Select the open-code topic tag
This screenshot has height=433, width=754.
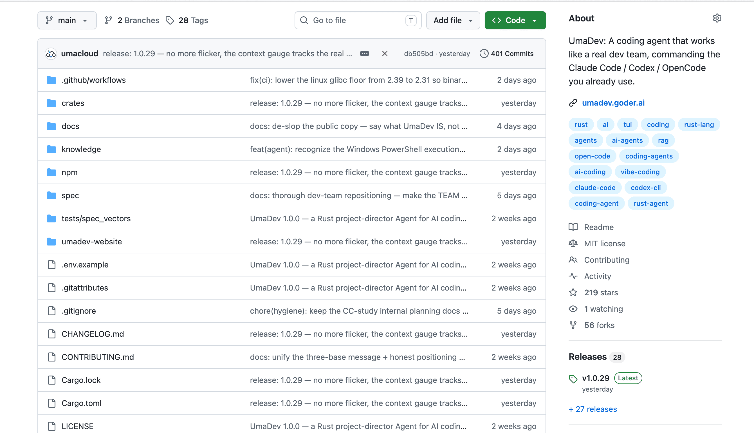click(592, 156)
